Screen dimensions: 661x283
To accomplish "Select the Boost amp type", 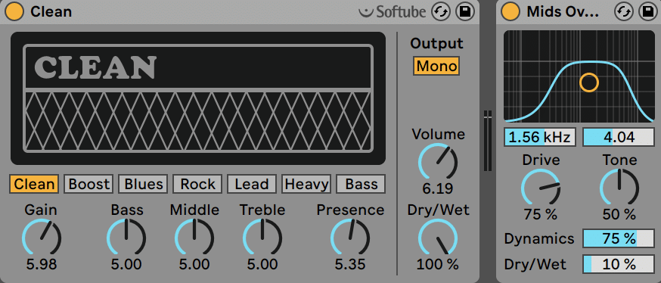I will point(88,185).
